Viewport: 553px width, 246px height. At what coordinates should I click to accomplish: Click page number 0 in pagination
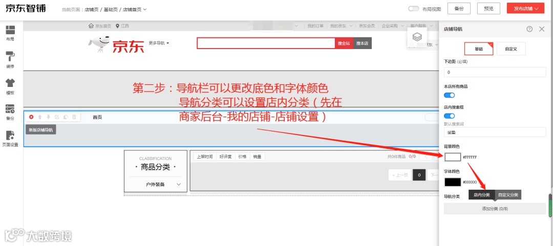pos(419,175)
